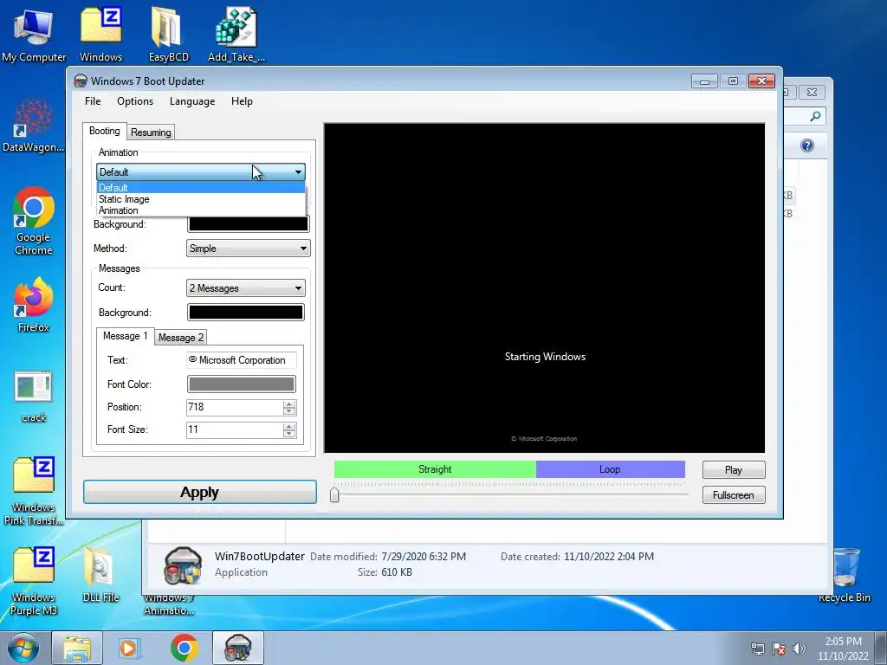
Task: Click the Apply button
Action: pyautogui.click(x=200, y=492)
